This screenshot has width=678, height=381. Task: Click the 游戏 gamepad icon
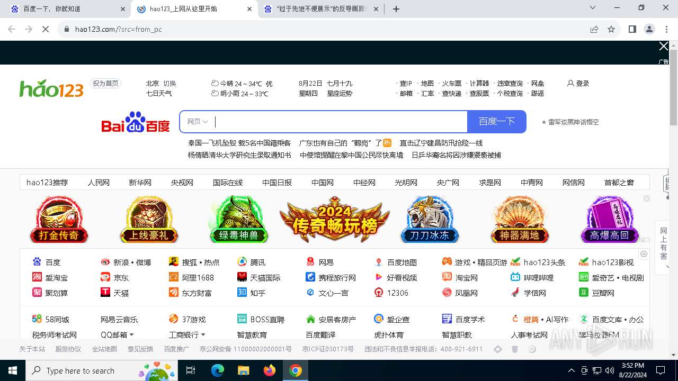click(447, 262)
